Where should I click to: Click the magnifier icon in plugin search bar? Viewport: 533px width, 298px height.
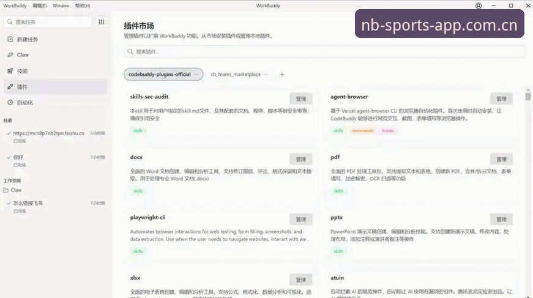(x=130, y=51)
